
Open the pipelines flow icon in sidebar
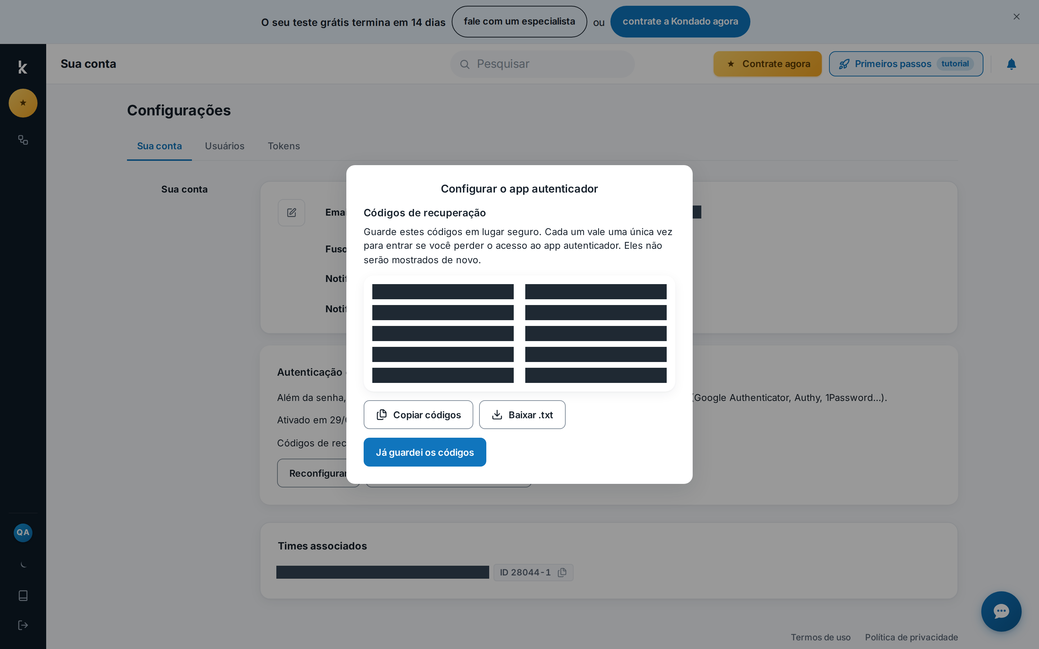coord(23,140)
